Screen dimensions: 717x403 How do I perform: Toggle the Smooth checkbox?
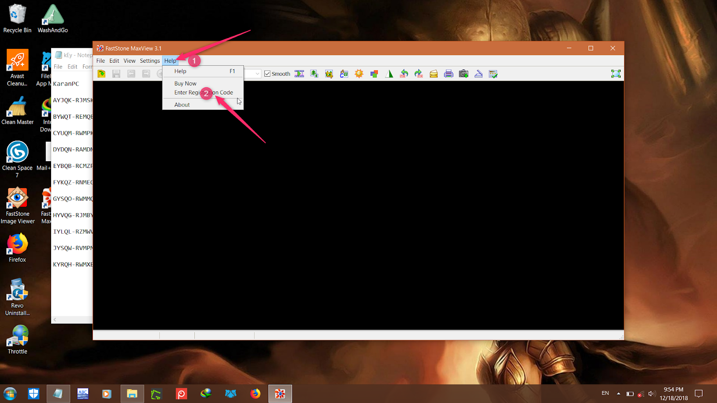click(x=268, y=74)
